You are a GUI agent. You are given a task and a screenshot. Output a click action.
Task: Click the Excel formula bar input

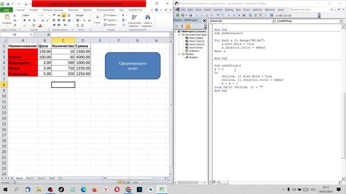pos(110,34)
